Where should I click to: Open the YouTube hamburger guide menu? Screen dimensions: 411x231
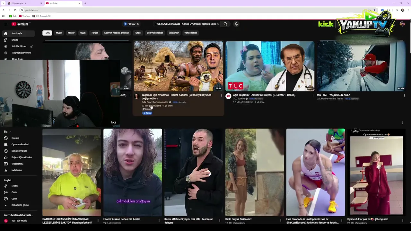[5, 24]
